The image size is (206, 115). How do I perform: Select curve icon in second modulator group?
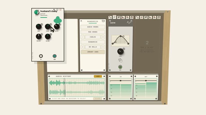pos(141,17)
